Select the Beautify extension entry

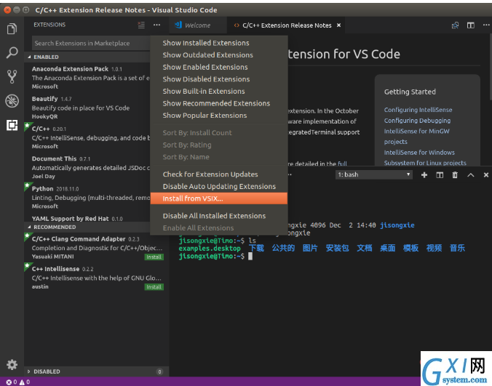coord(88,108)
